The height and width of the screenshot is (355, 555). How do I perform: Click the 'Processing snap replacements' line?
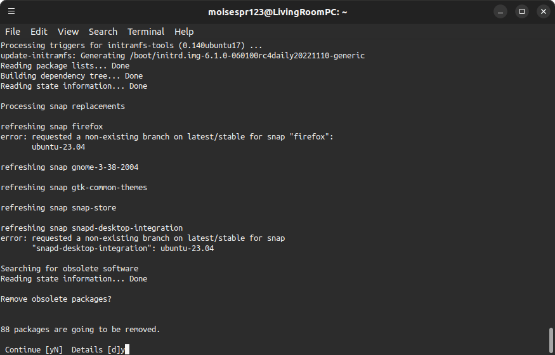(63, 106)
